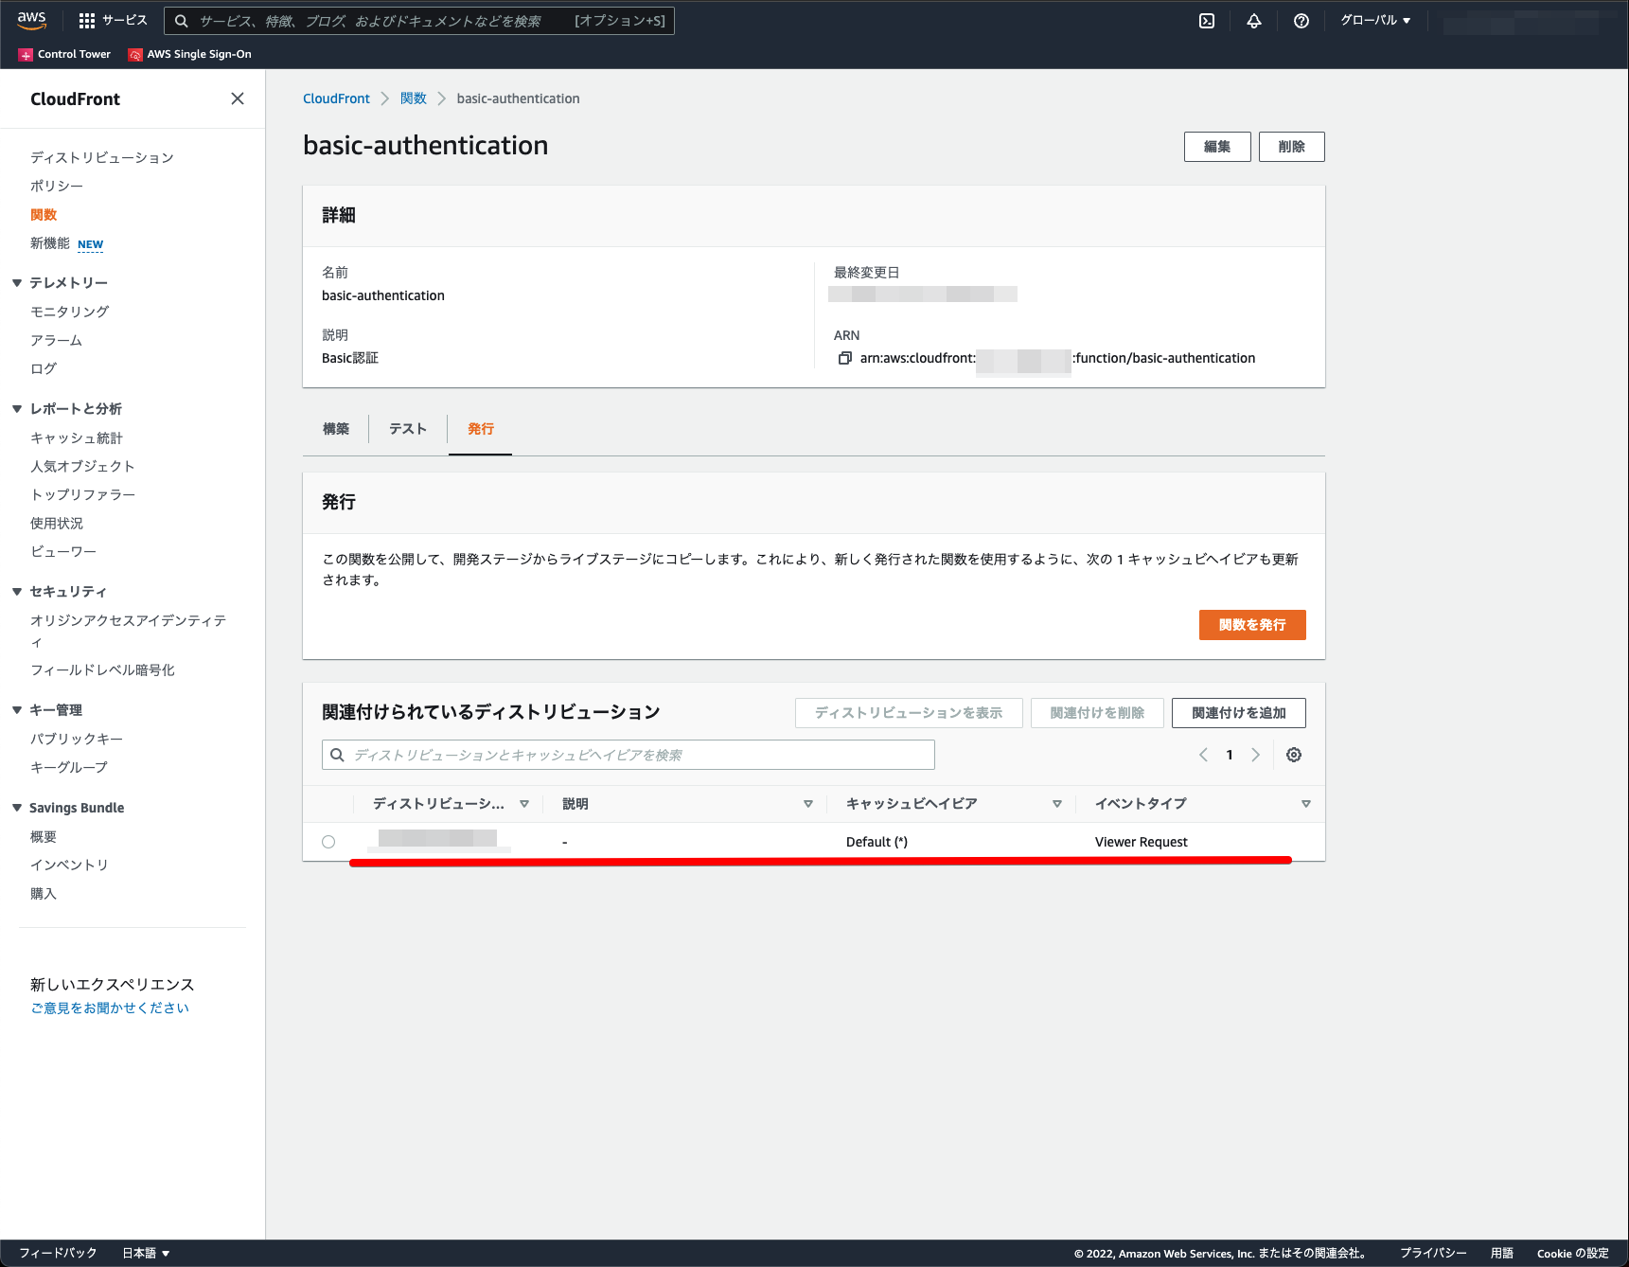This screenshot has width=1629, height=1267.
Task: Open キーグループ page
Action: tap(69, 767)
